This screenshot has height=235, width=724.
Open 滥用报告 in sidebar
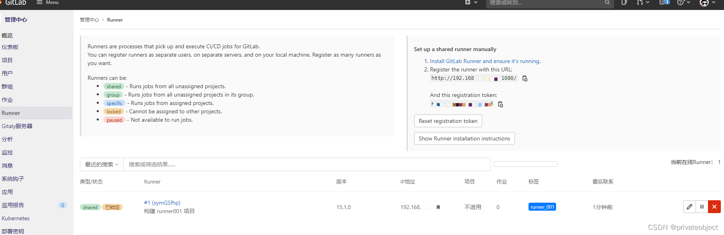tap(13, 205)
